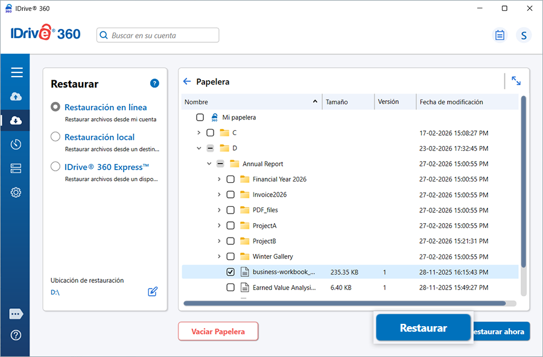Select the Restauración local radio option
Screen dimensions: 543x357
pos(56,137)
